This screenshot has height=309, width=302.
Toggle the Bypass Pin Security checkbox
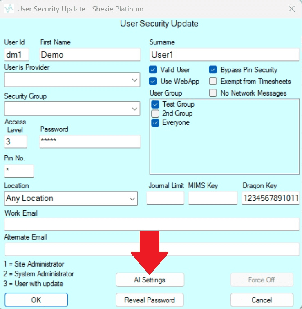point(213,70)
